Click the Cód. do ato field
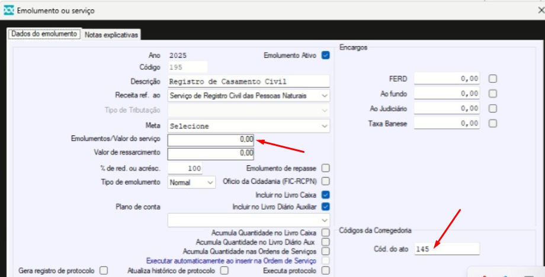This screenshot has width=545, height=277. (x=447, y=249)
